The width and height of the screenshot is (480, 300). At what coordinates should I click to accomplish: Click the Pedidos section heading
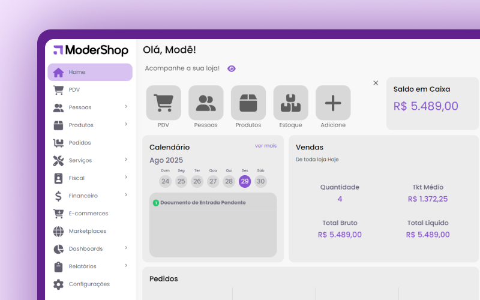tap(164, 279)
